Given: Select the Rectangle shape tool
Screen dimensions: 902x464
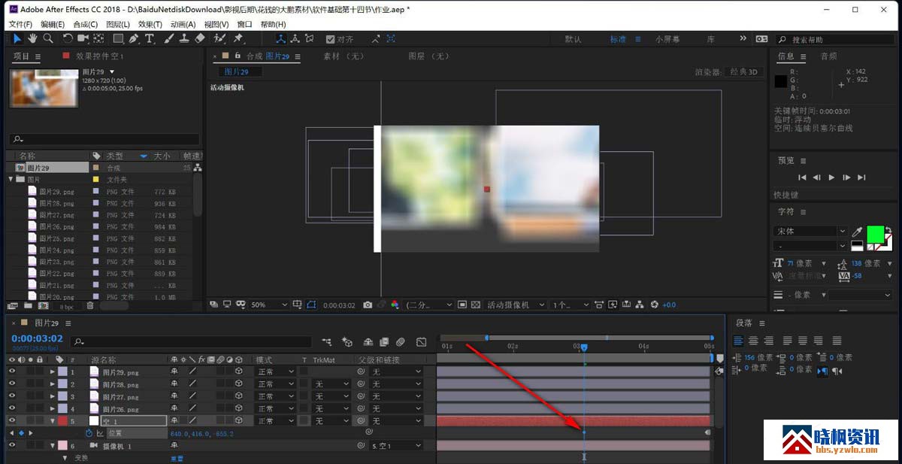Looking at the screenshot, I should 118,39.
